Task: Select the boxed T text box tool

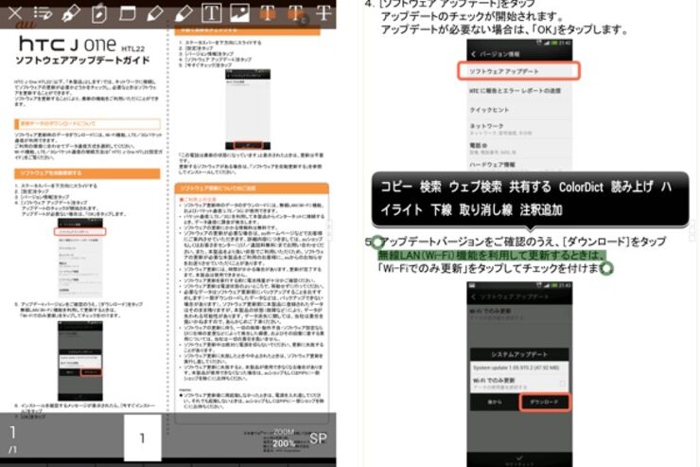Action: [211, 12]
